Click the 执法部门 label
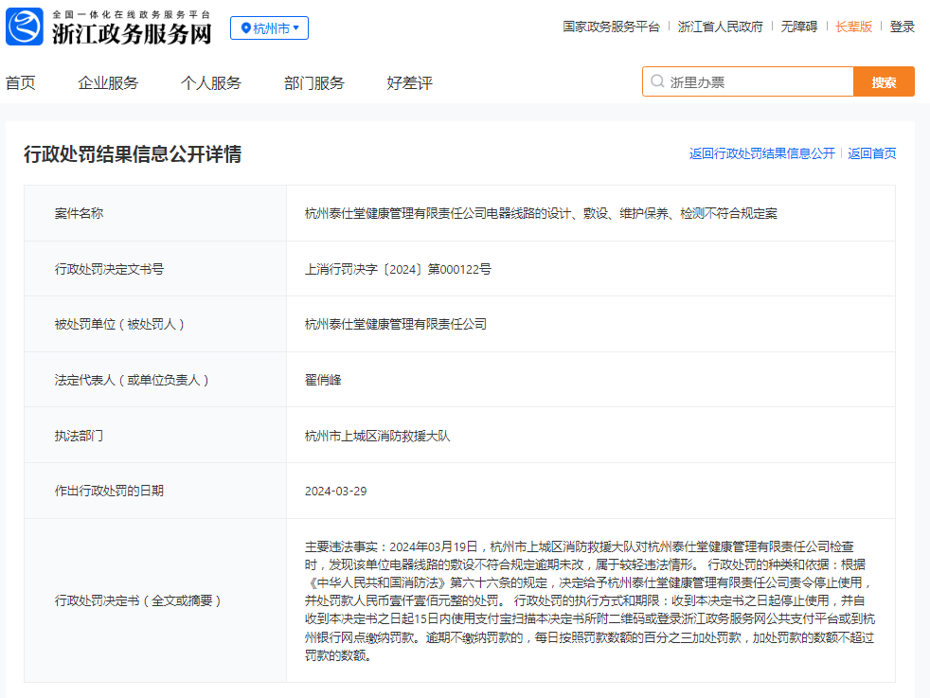930x698 pixels. point(79,436)
